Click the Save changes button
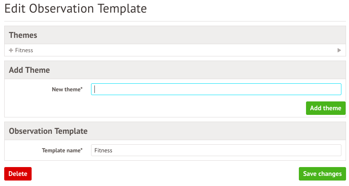 click(322, 174)
